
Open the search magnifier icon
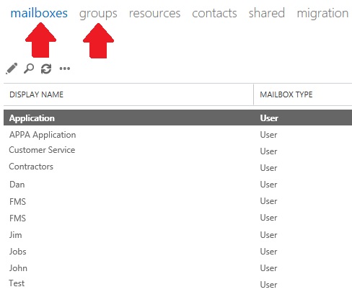coord(29,68)
